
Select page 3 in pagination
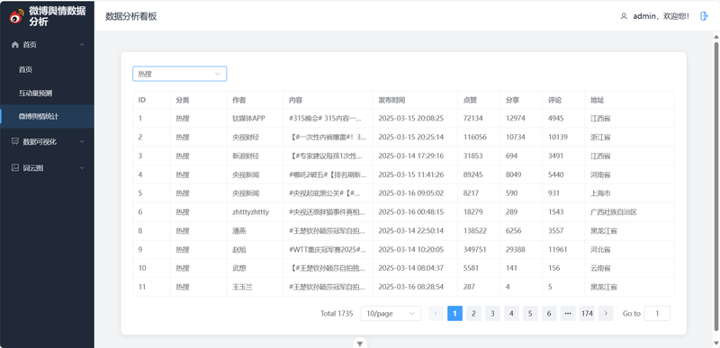(492, 314)
